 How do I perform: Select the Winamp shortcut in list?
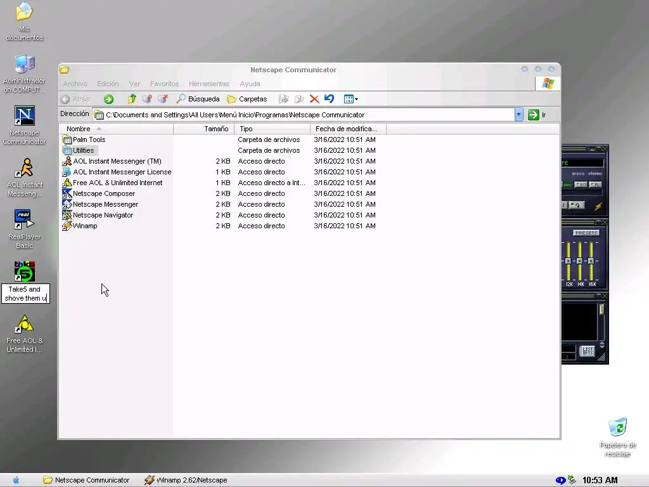point(80,226)
